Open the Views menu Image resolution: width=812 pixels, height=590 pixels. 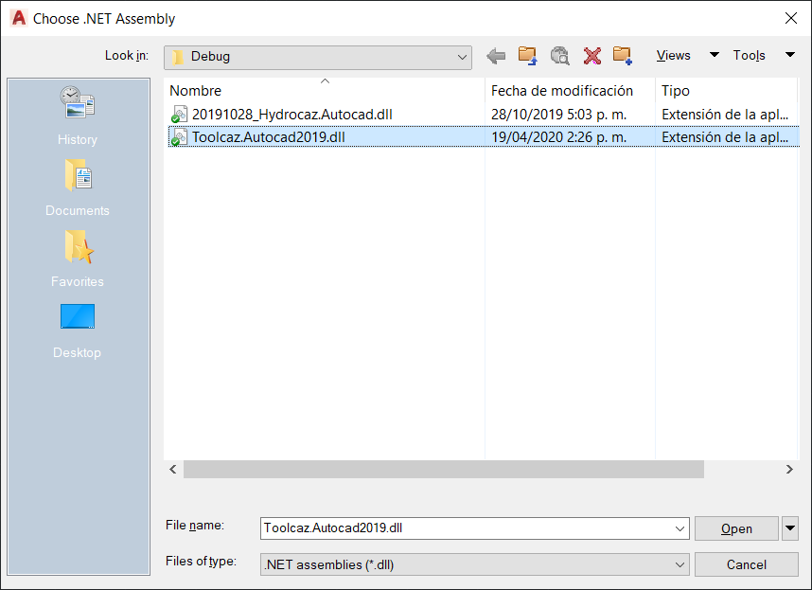(x=673, y=56)
